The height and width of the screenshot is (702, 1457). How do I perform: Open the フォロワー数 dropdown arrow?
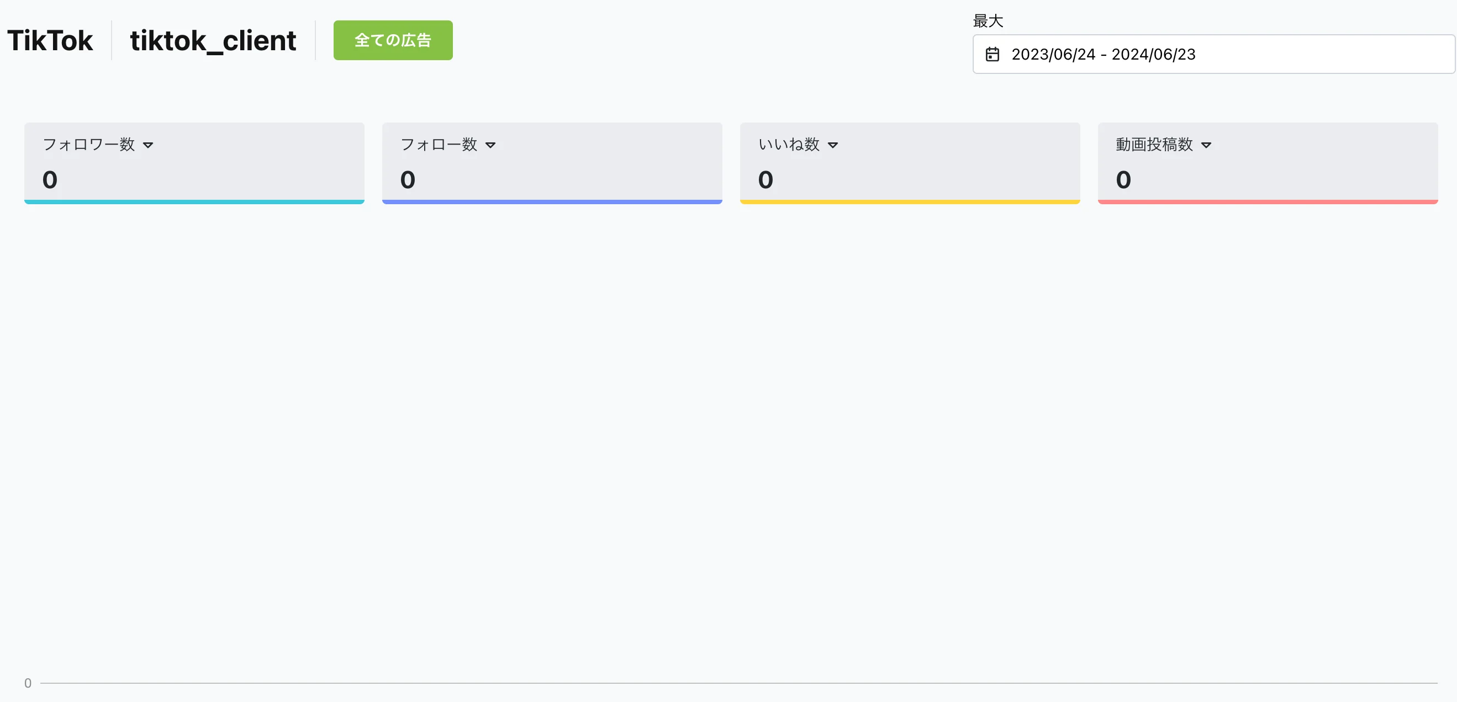[148, 145]
